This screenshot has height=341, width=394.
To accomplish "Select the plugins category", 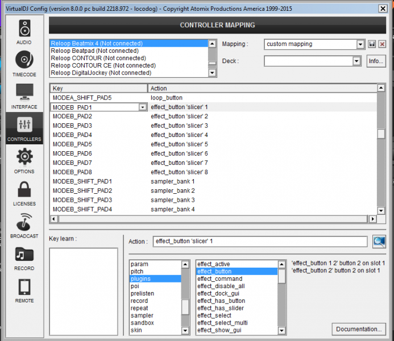I will (156, 278).
